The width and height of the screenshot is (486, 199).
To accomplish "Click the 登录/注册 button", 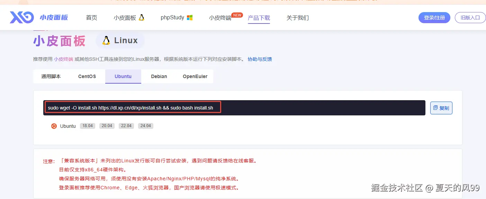I will 434,18.
